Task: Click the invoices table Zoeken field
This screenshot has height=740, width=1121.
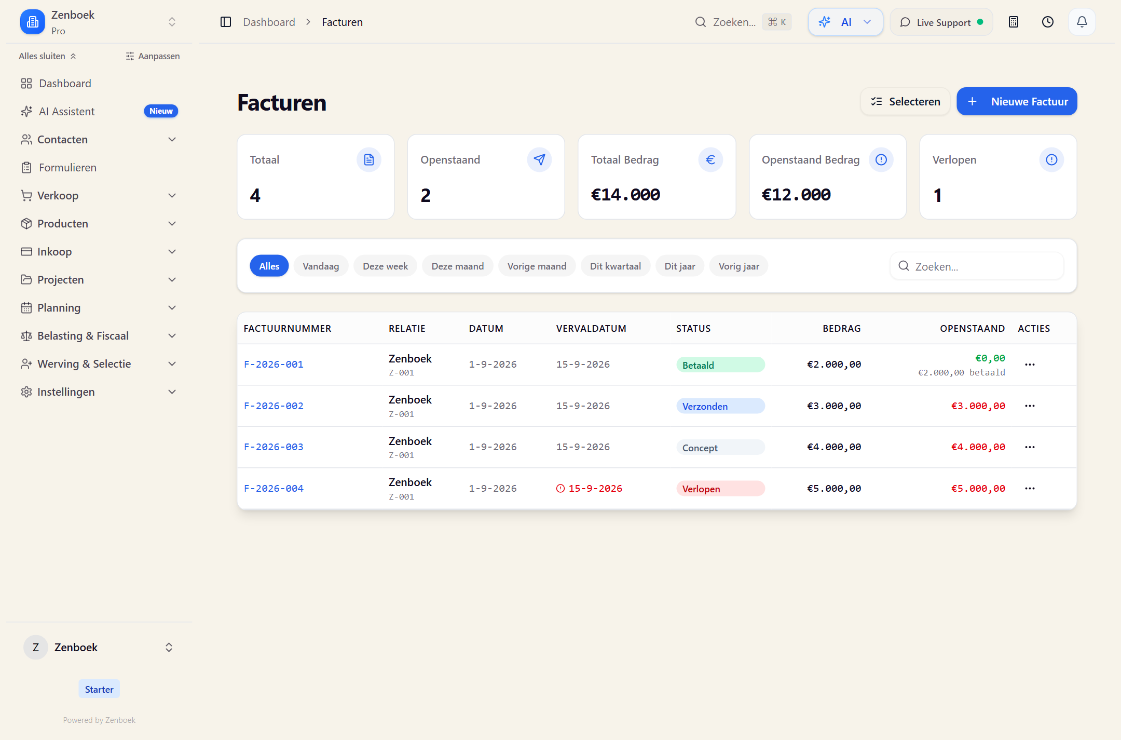Action: coord(977,266)
